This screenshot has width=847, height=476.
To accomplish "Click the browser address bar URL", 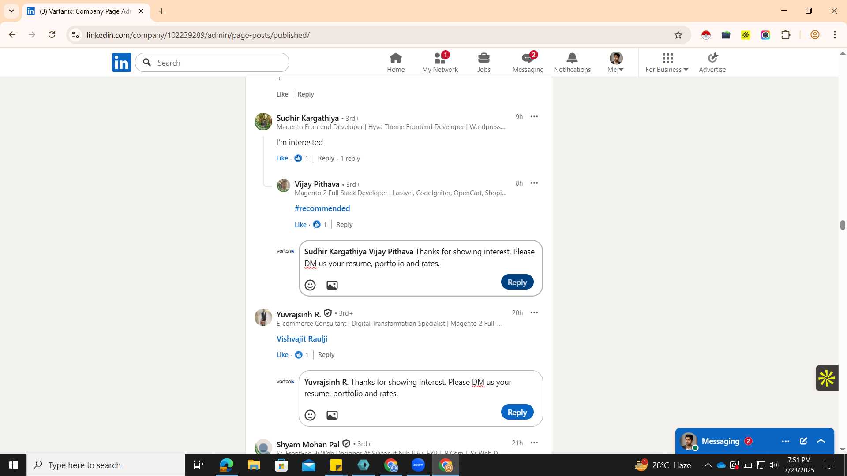I will click(198, 35).
